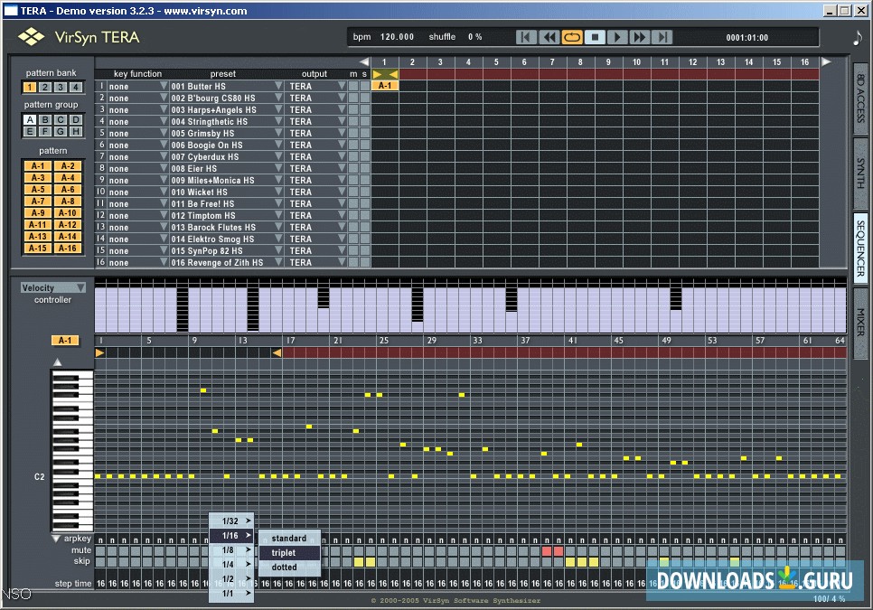
Task: Jump to end with skip-forward button
Action: (x=662, y=37)
